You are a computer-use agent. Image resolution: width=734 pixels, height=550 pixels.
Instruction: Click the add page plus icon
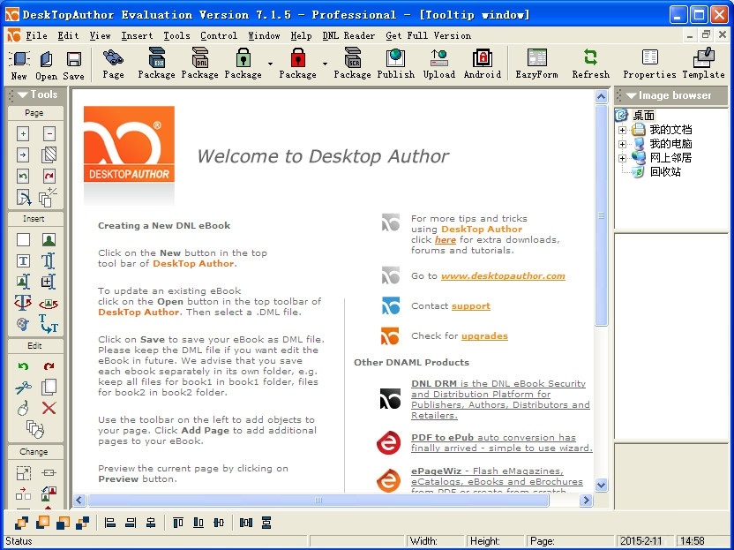tap(23, 133)
